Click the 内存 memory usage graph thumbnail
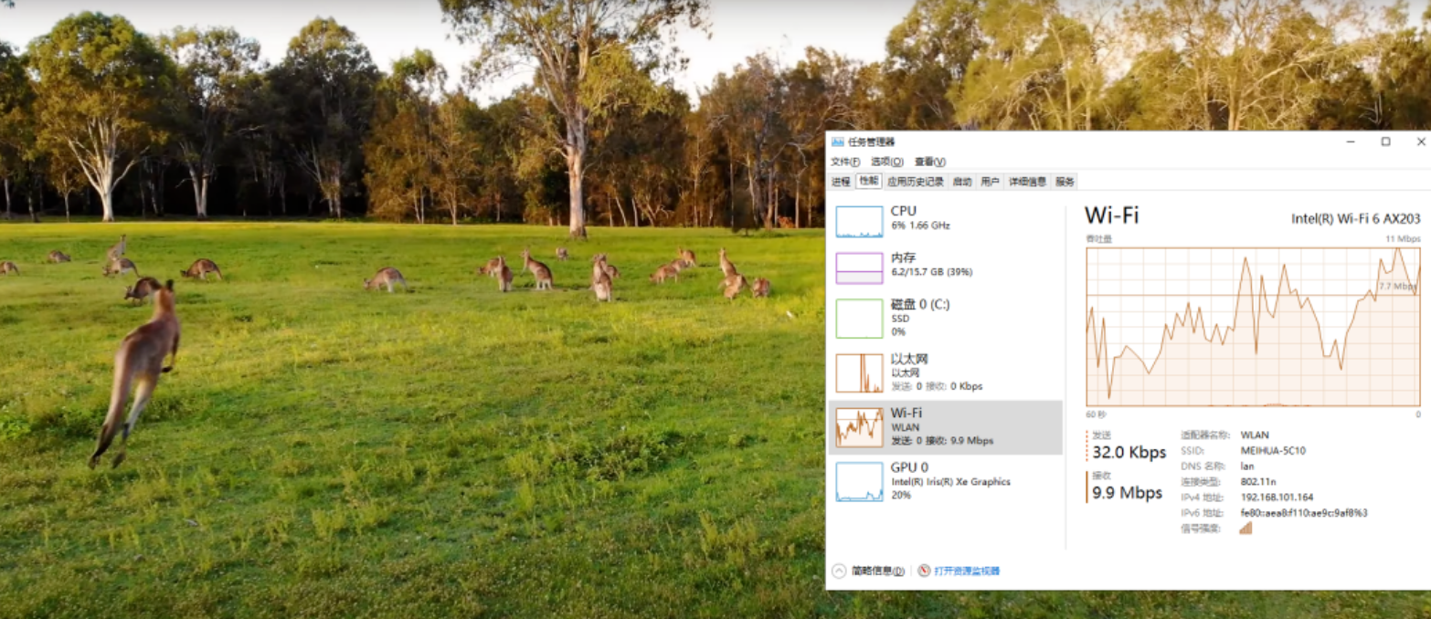The width and height of the screenshot is (1431, 619). [859, 268]
